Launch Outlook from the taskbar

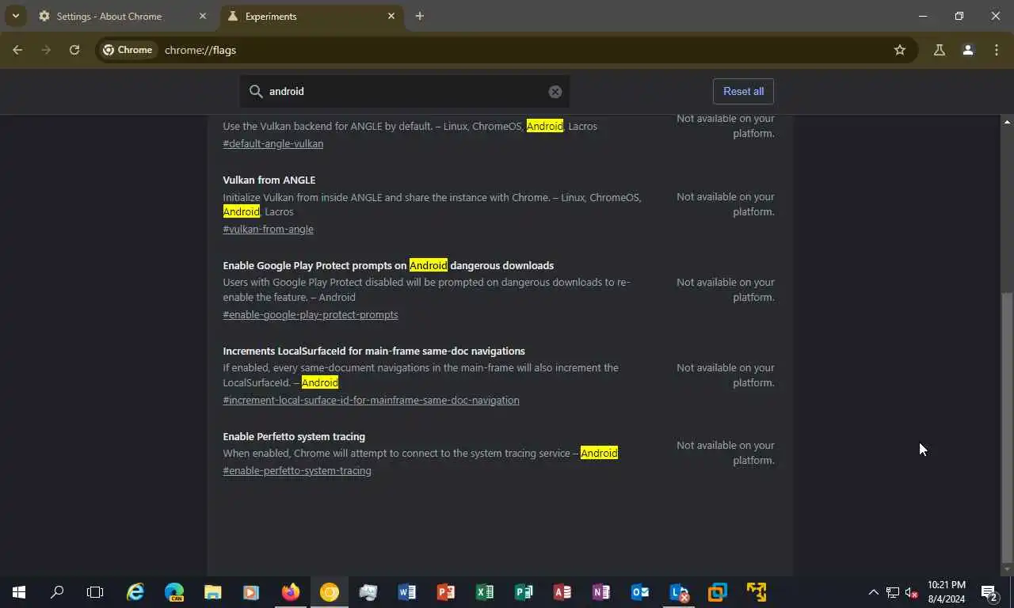pos(640,592)
